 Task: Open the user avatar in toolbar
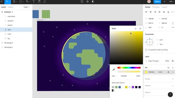[x=149, y=2]
